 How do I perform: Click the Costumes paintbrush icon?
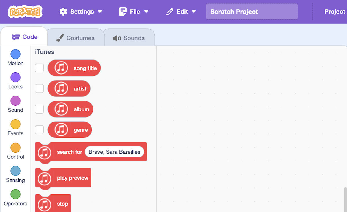point(60,38)
